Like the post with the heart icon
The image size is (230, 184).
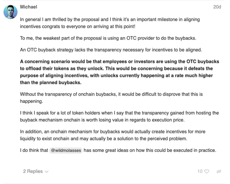pos(207,171)
